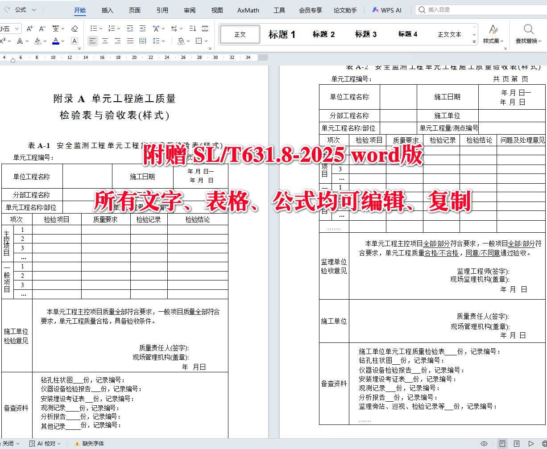Insert bulleted list
The width and height of the screenshot is (547, 449).
click(x=93, y=29)
